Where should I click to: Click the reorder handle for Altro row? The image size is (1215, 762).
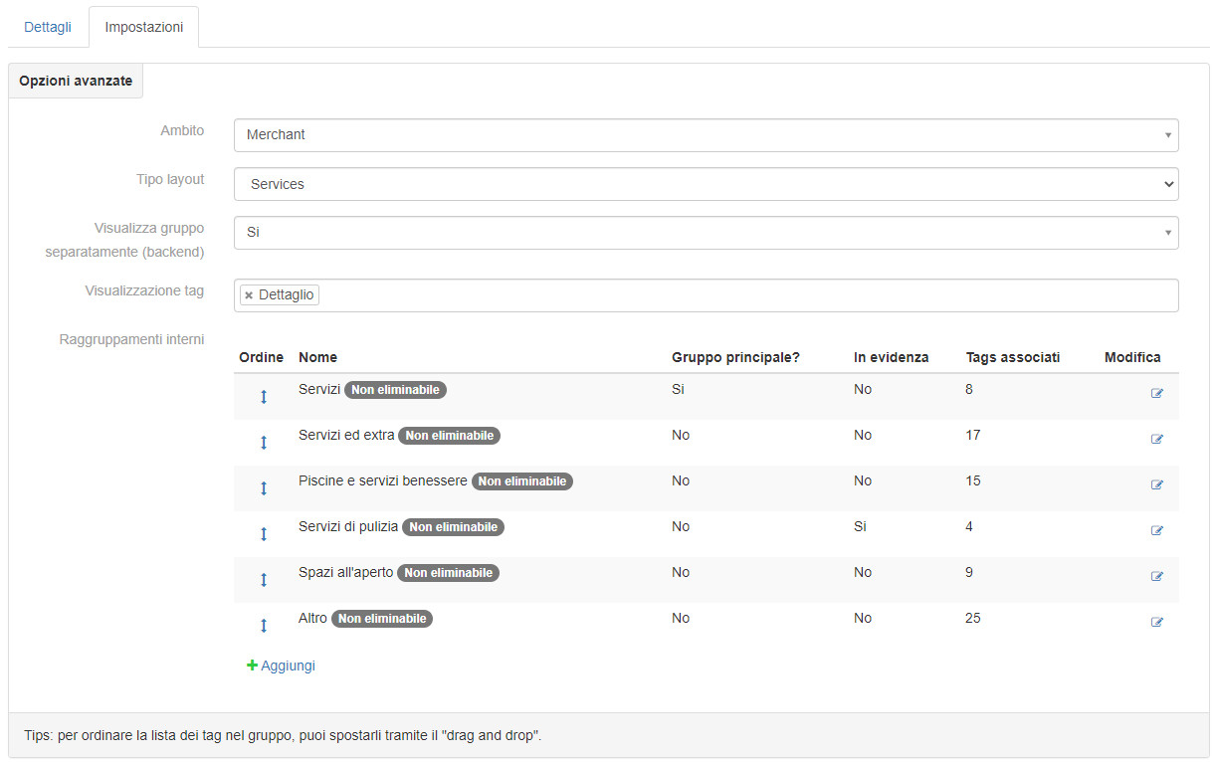pos(264,626)
